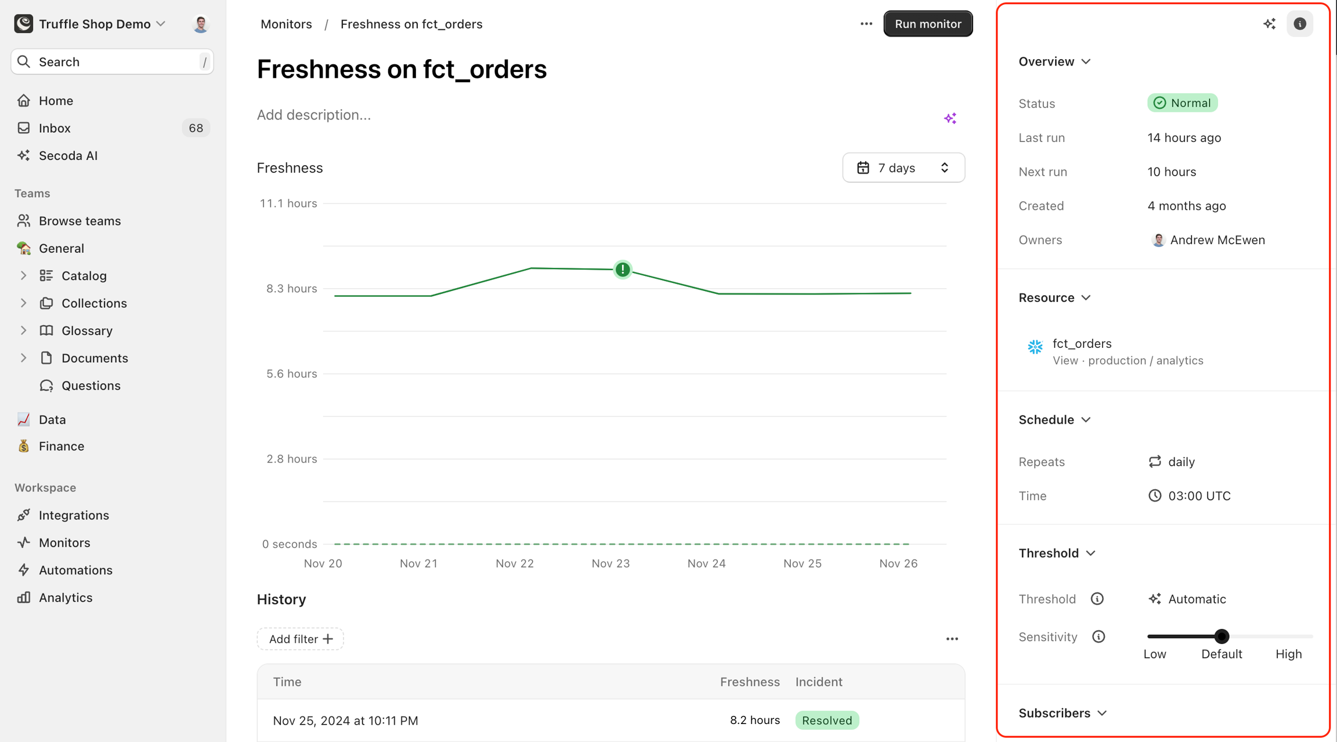
Task: Click the AI sparkle icon in side panel header
Action: [1269, 24]
